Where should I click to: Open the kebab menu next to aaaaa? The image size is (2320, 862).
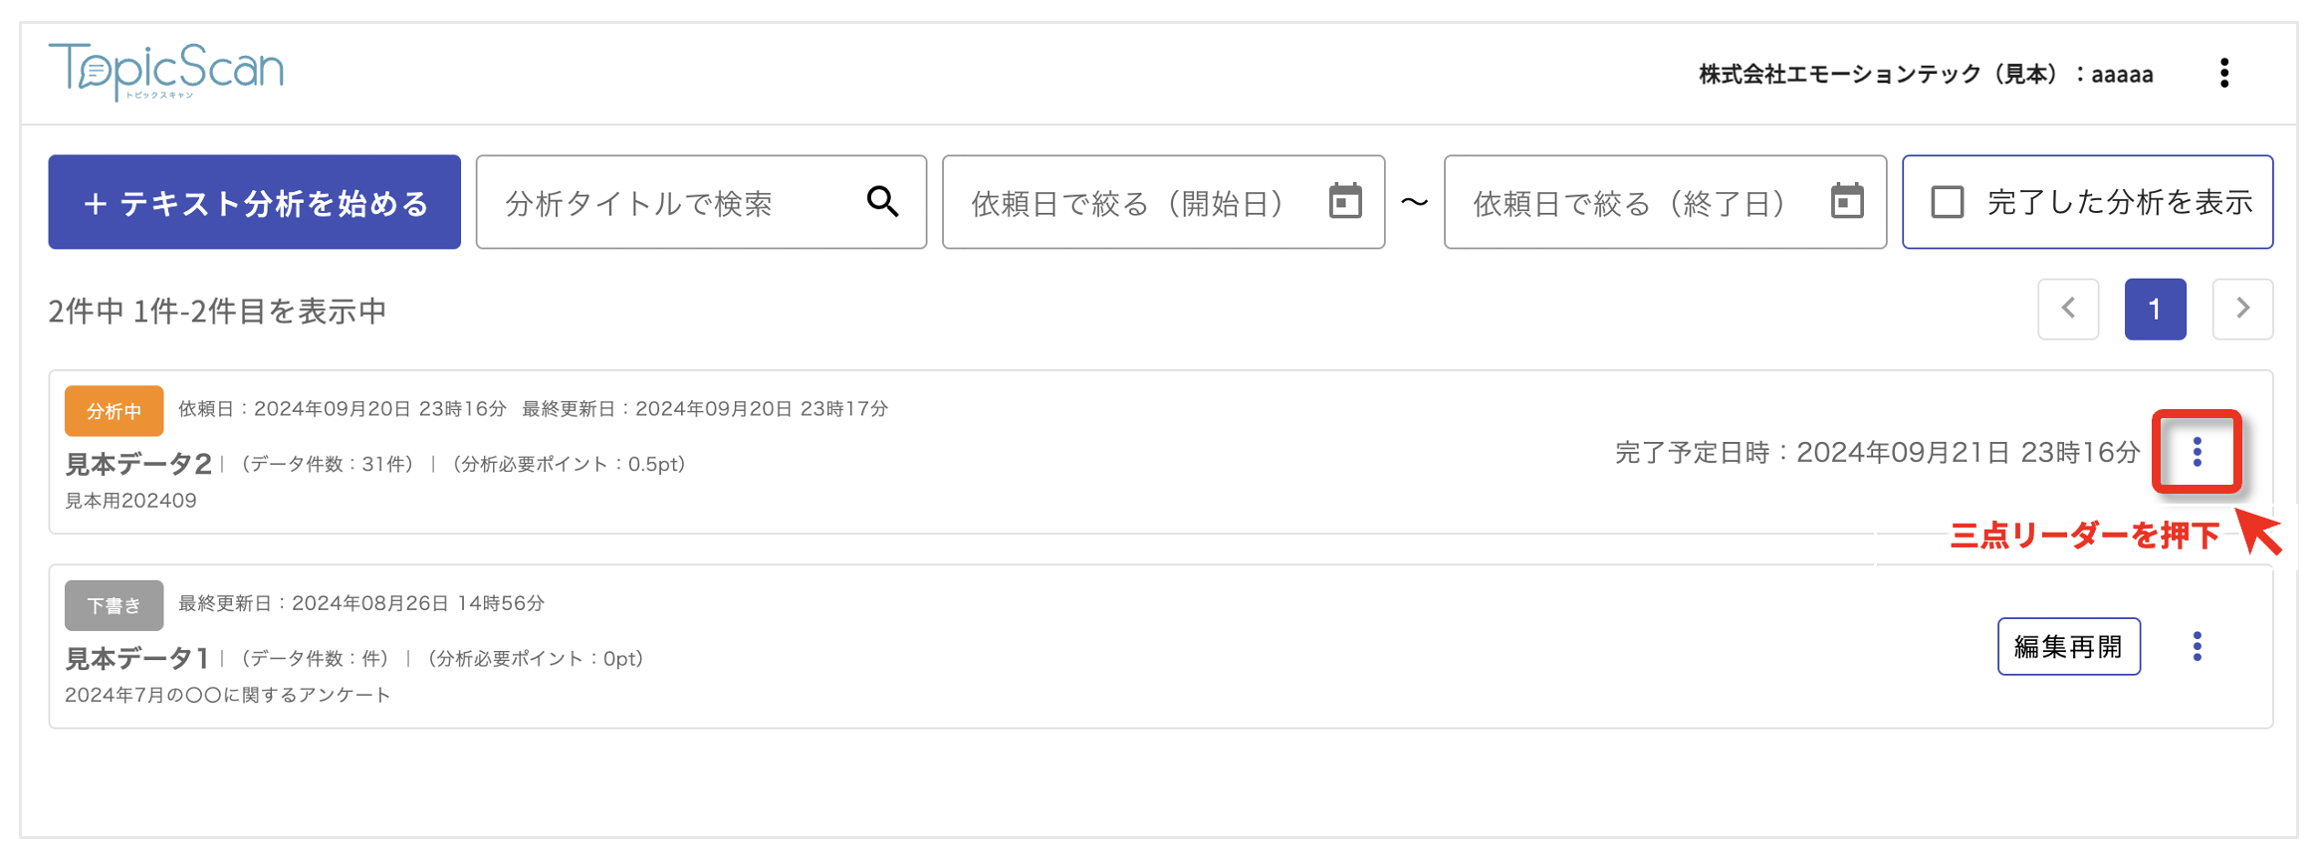pyautogui.click(x=2225, y=73)
